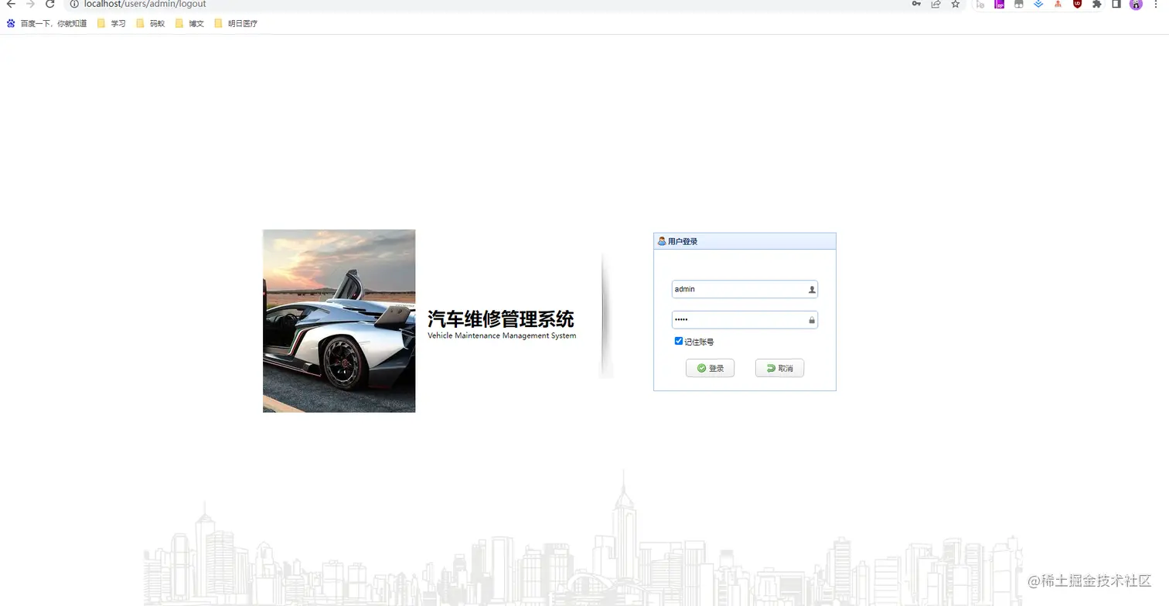The height and width of the screenshot is (606, 1169).
Task: Open extensions via the puzzle piece icon
Action: click(1097, 5)
